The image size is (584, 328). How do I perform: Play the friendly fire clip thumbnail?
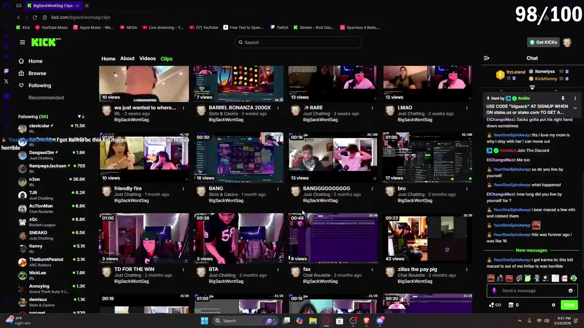pyautogui.click(x=144, y=158)
